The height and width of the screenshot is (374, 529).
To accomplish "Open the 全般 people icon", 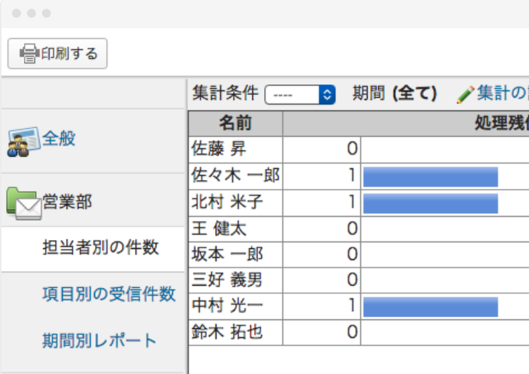I will 23,142.
